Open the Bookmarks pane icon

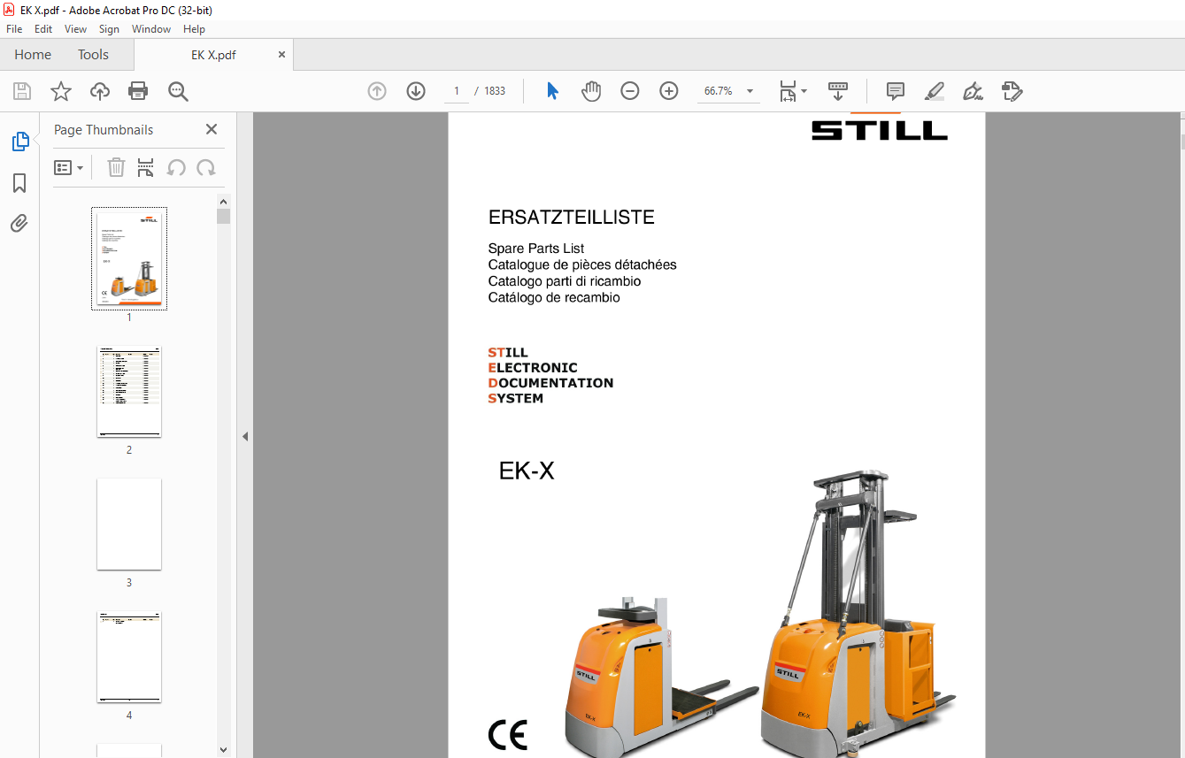coord(19,183)
